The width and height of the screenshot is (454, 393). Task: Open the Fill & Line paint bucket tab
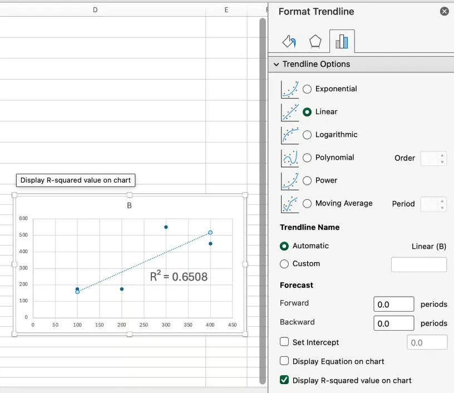[x=289, y=41]
